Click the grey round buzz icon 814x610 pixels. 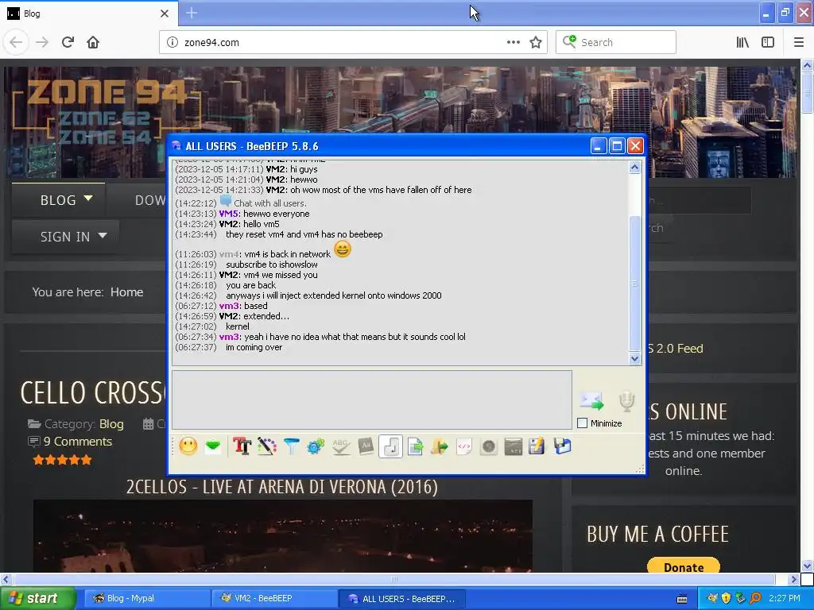(x=489, y=446)
